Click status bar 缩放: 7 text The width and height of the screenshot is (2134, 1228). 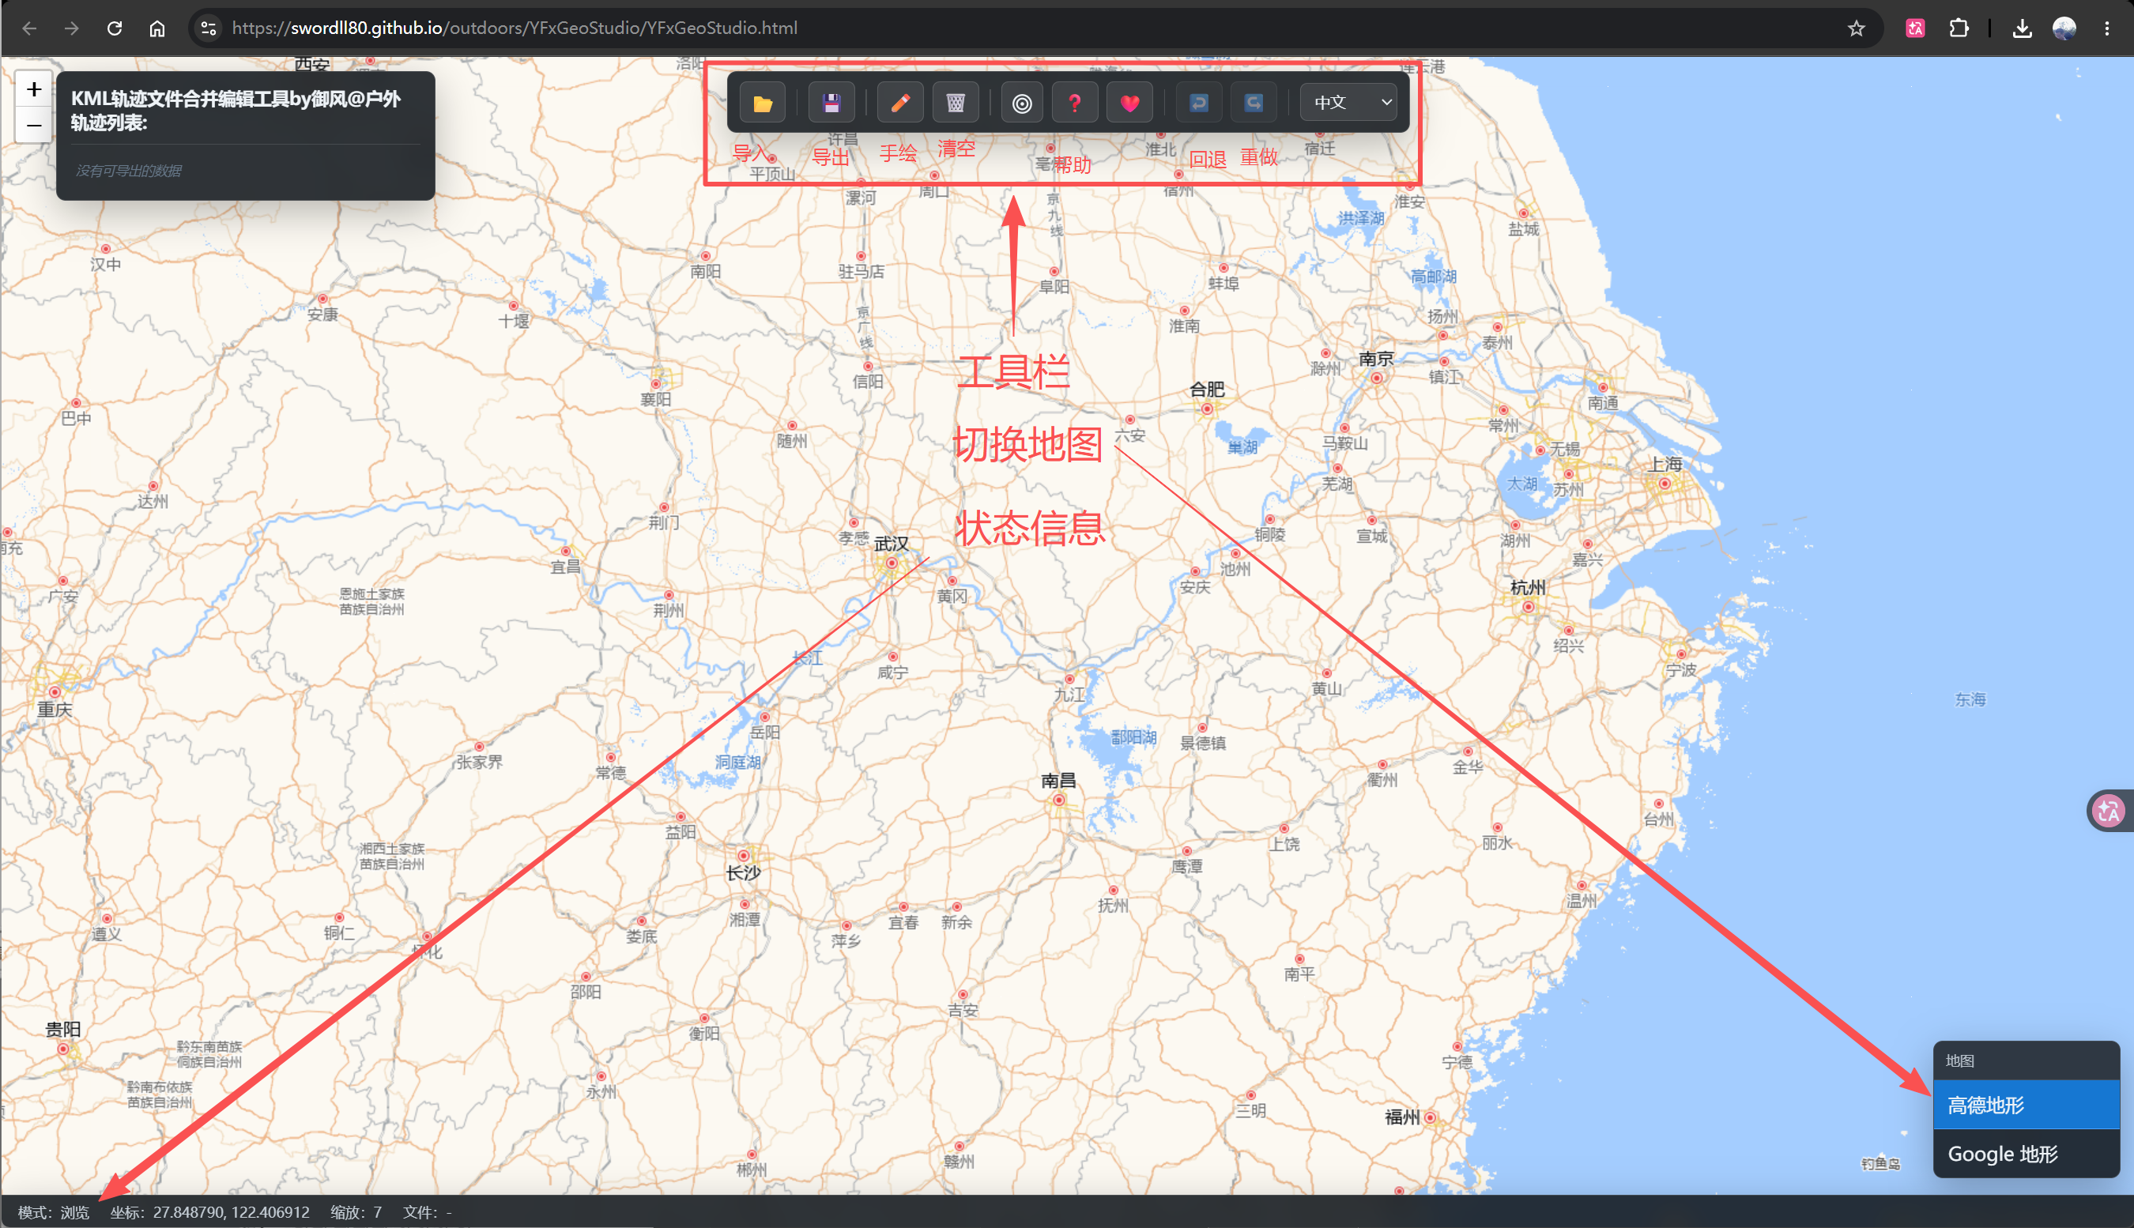click(356, 1212)
